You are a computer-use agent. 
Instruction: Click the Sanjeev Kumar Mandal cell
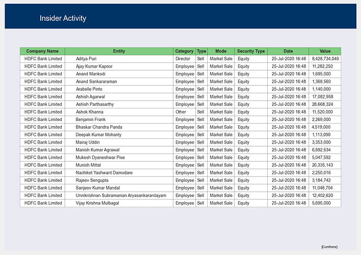click(119, 188)
